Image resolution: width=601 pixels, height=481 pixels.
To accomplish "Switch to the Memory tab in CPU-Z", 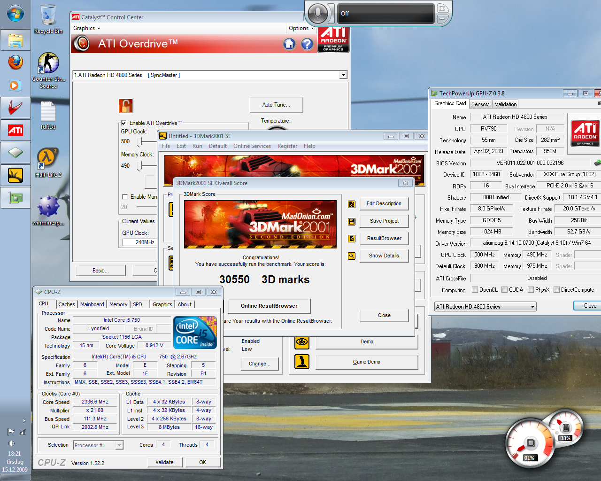I will 118,304.
